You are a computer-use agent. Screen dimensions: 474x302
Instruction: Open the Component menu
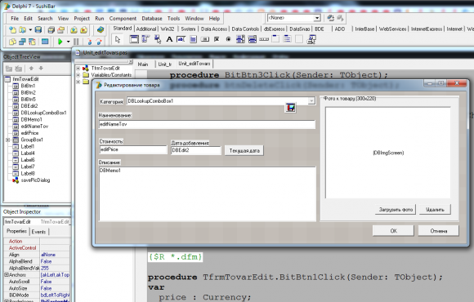click(x=123, y=19)
